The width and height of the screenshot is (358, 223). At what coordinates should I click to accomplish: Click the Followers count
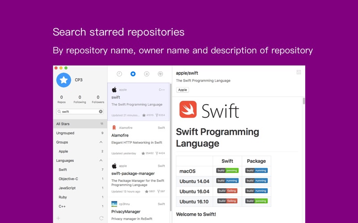tap(98, 99)
